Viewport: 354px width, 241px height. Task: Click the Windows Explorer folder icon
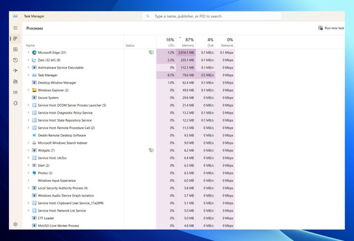[x=34, y=90]
